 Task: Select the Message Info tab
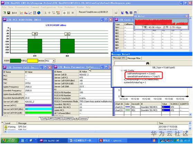click(119, 58)
